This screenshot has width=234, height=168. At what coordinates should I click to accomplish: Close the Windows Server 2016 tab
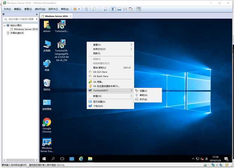click(71, 16)
